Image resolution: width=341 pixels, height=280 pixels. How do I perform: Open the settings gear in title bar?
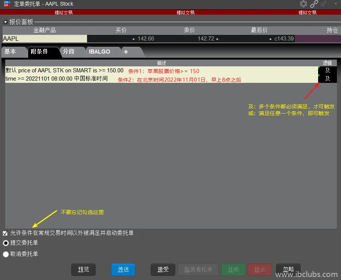pyautogui.click(x=303, y=4)
